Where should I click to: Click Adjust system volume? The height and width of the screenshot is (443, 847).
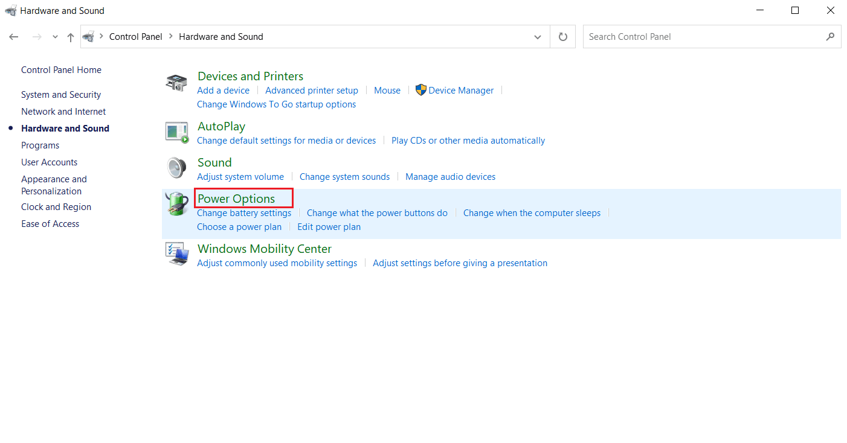click(240, 177)
